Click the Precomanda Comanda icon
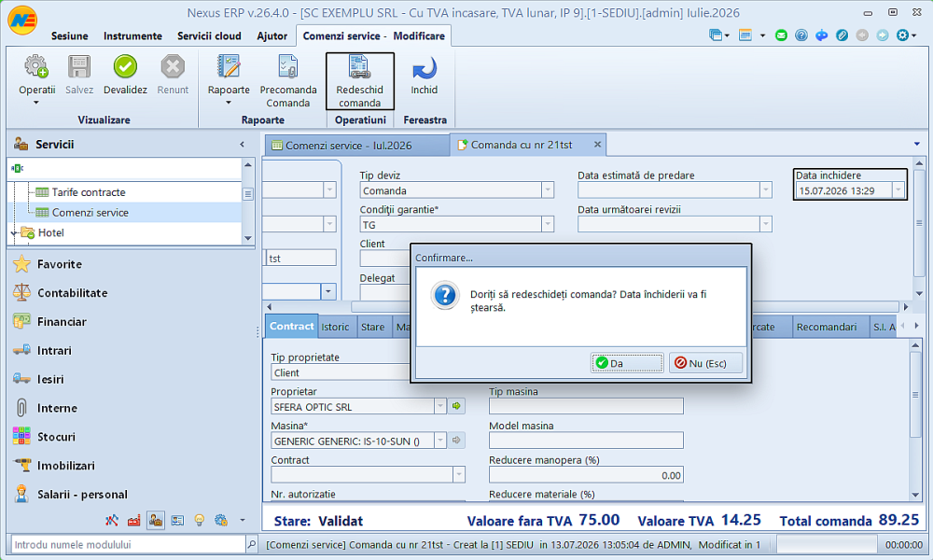This screenshot has height=560, width=933. 288,66
